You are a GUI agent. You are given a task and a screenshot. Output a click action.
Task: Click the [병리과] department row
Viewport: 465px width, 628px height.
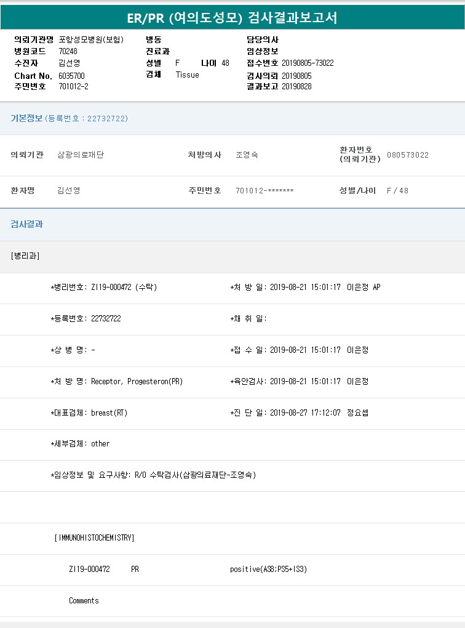[x=25, y=256]
